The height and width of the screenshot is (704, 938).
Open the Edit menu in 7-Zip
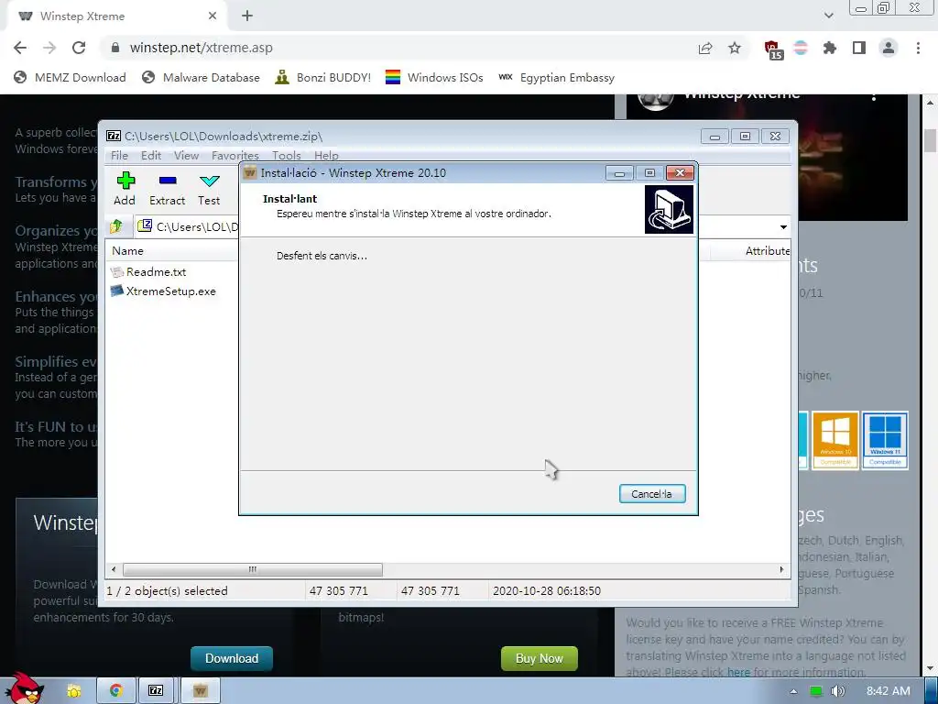[151, 155]
